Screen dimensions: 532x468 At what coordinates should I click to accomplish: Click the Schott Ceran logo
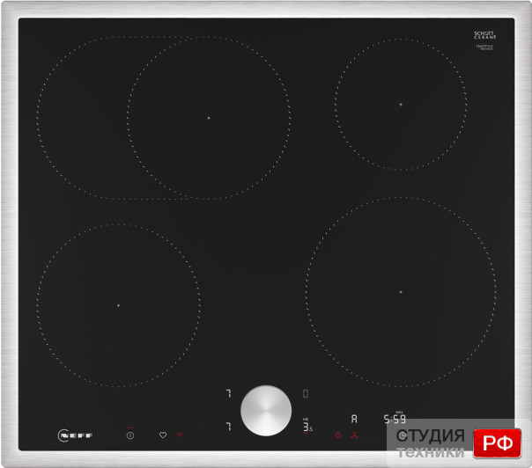point(484,35)
